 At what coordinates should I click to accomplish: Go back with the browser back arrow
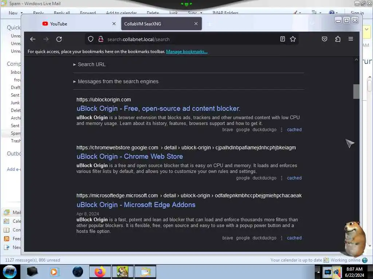click(33, 39)
